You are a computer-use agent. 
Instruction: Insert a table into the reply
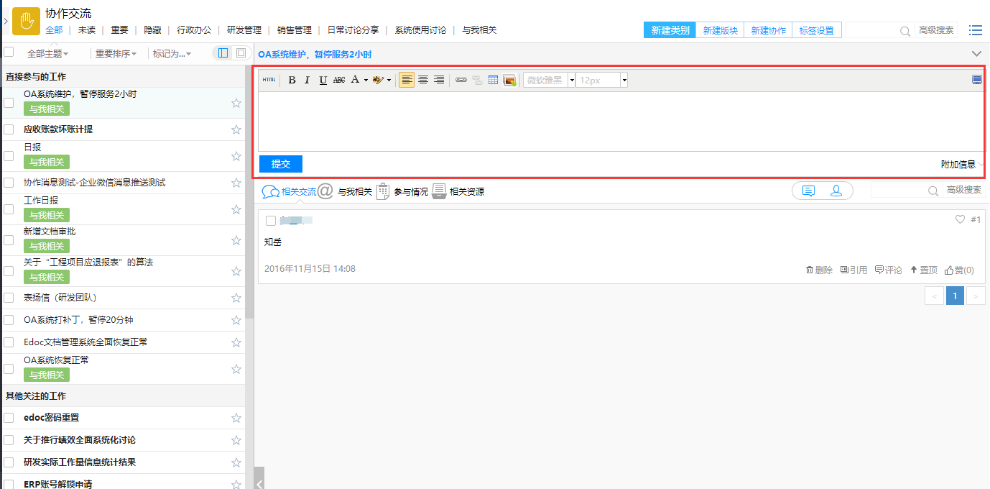pos(493,80)
